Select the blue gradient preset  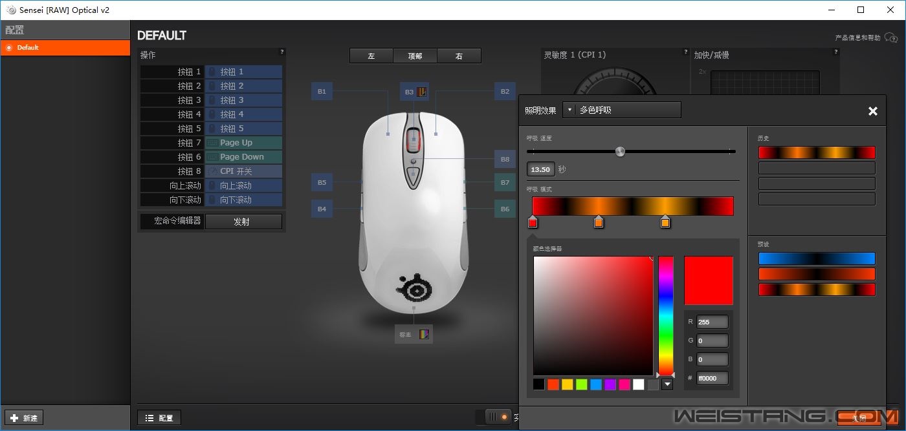click(817, 258)
